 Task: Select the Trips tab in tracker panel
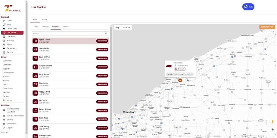tap(36, 27)
